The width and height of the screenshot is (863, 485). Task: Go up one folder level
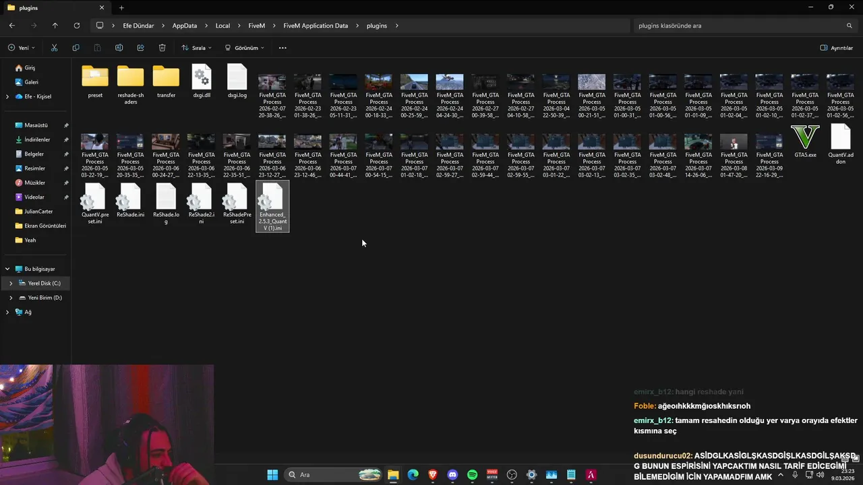55,26
